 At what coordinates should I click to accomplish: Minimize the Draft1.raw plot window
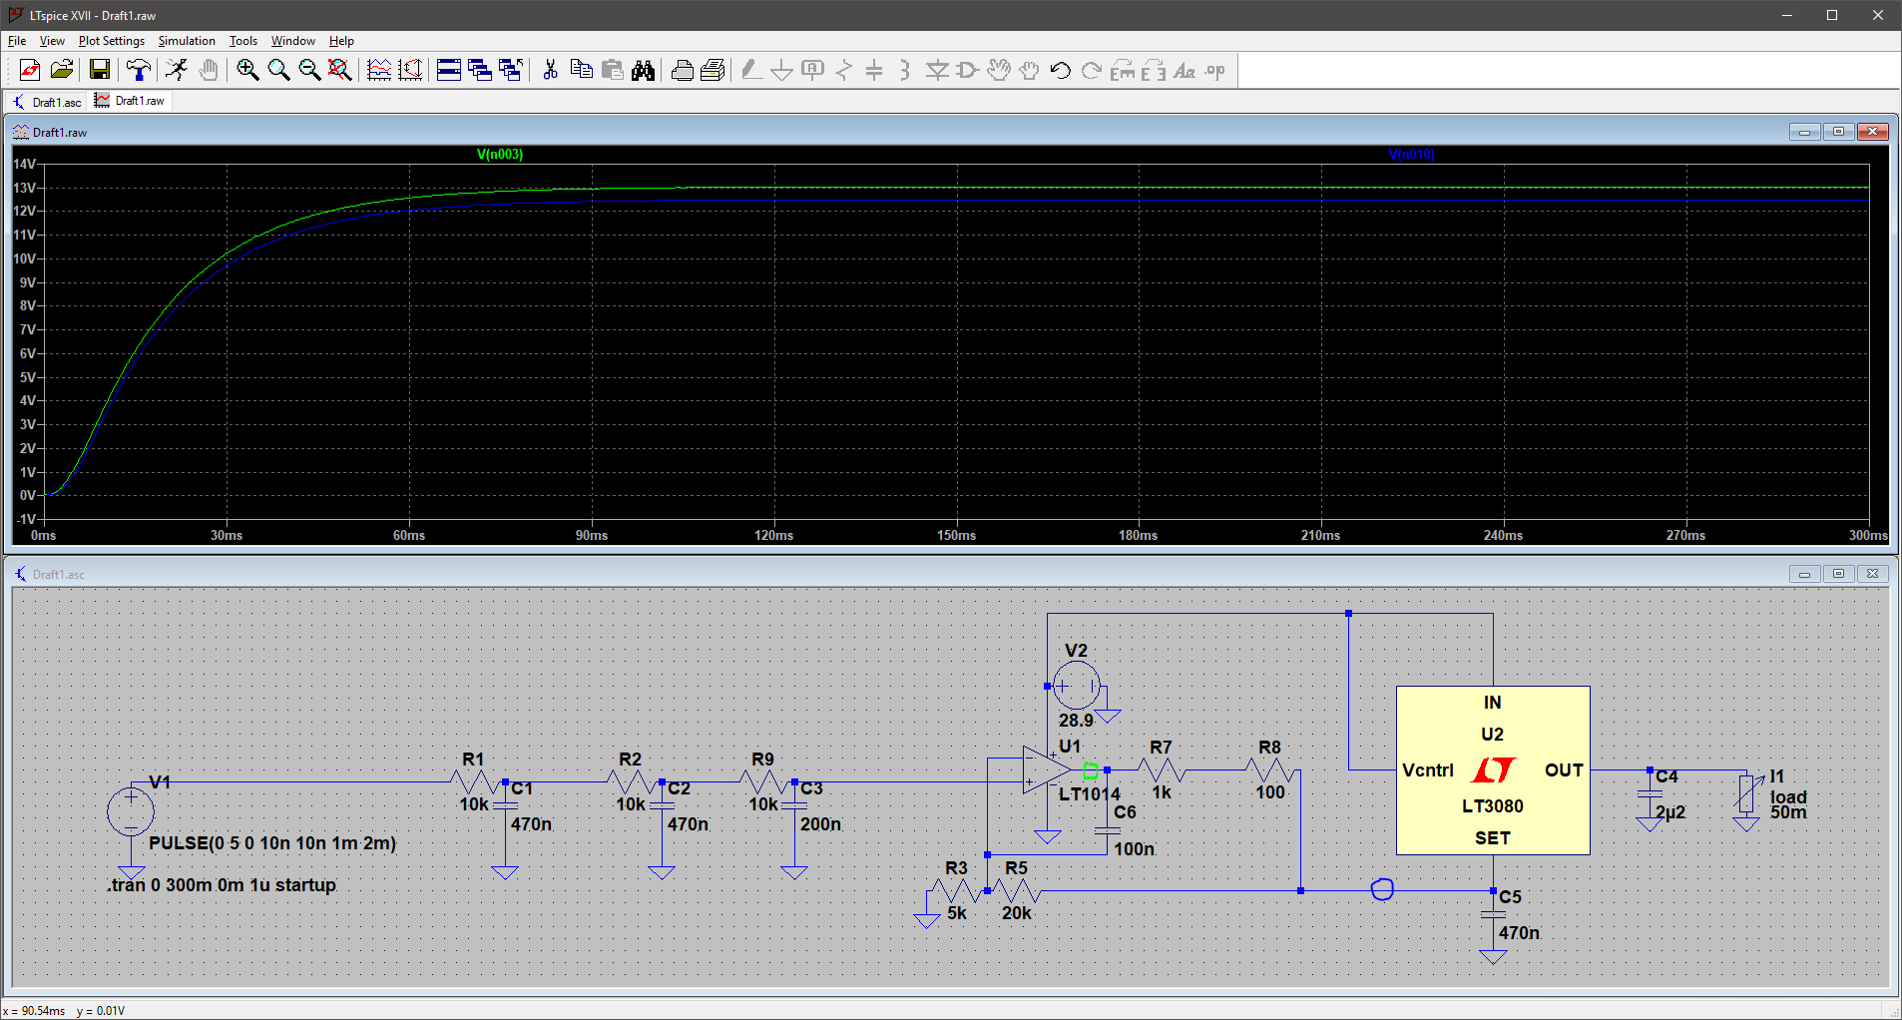pos(1804,132)
